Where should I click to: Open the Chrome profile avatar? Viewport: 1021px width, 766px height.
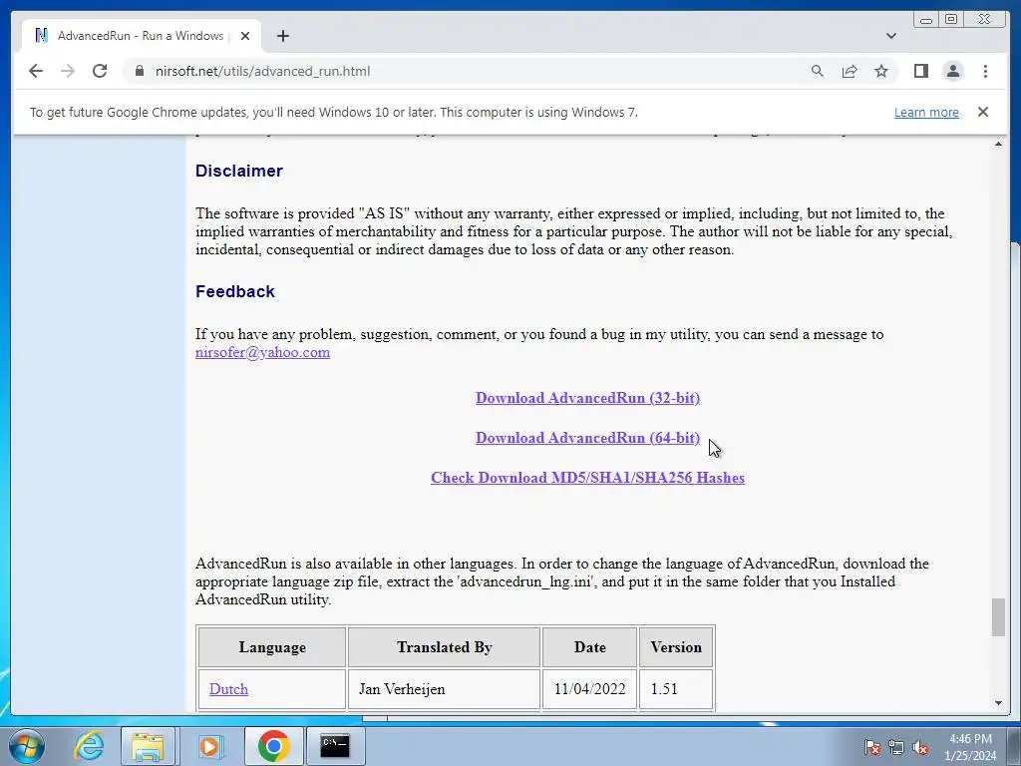click(952, 71)
